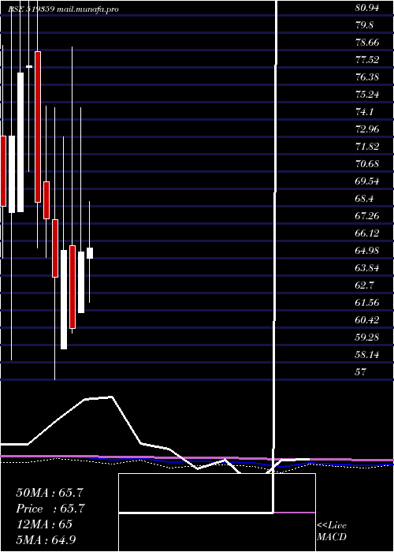Click the 60.42 price axis label
The height and width of the screenshot is (552, 394).
click(x=367, y=320)
